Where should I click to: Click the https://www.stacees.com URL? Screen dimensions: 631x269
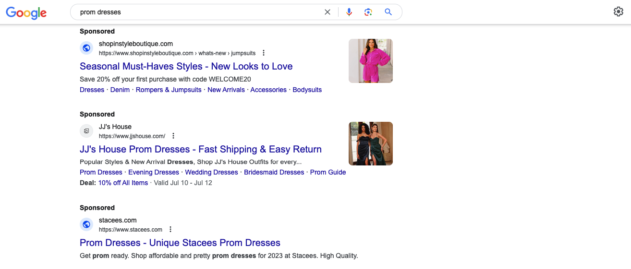(131, 229)
